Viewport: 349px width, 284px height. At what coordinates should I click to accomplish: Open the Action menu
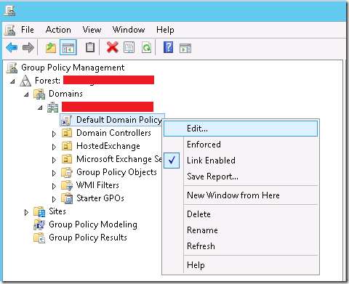tap(58, 30)
